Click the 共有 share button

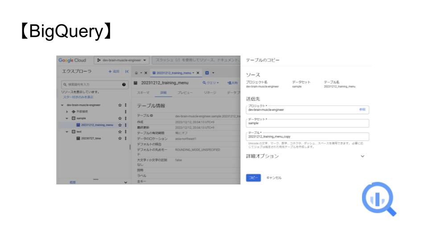(x=232, y=83)
